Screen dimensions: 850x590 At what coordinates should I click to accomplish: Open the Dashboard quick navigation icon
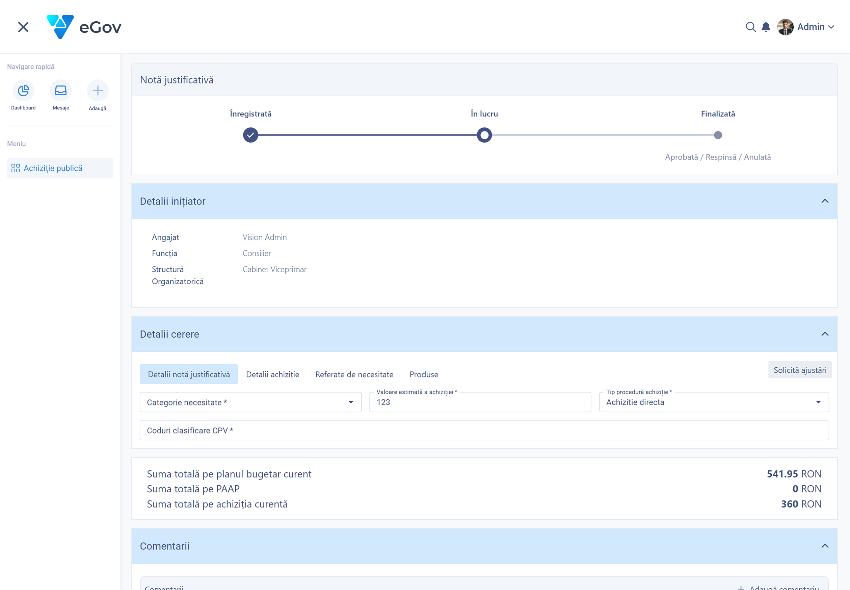click(x=23, y=91)
